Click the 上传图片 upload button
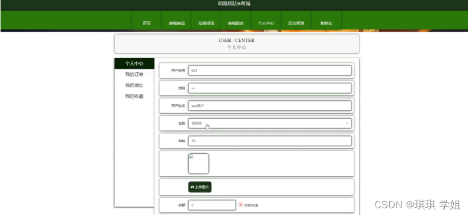 tap(200, 187)
